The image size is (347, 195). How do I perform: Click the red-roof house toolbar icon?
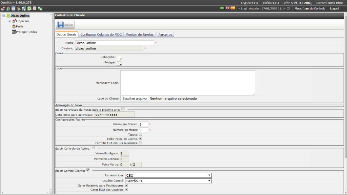click(3, 8)
